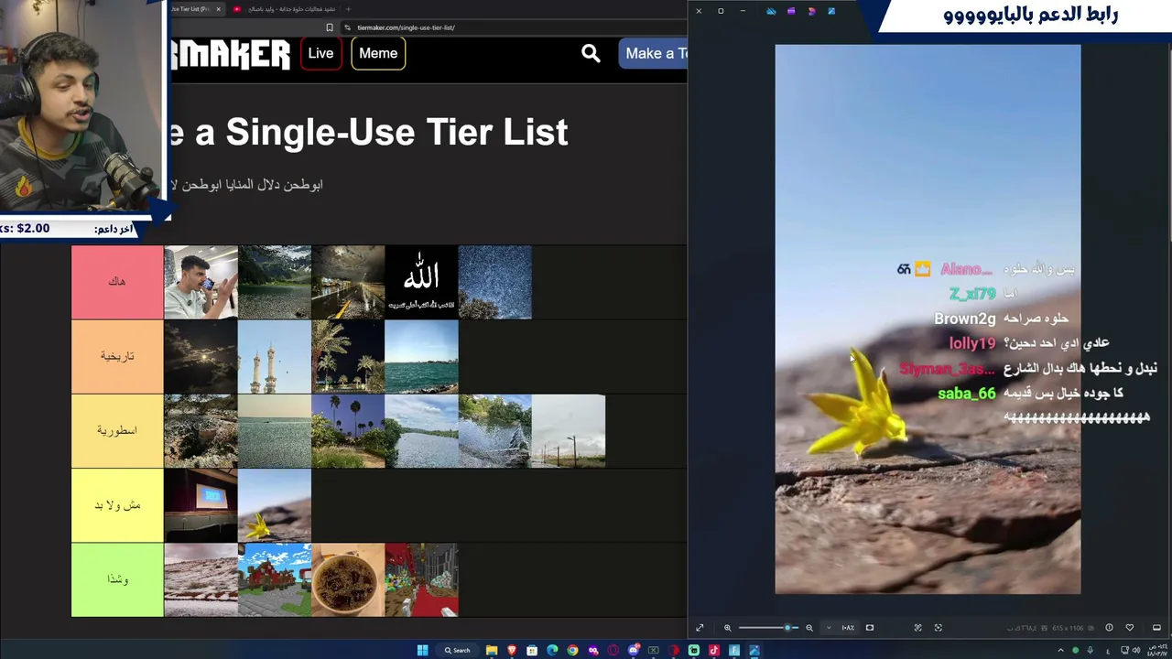Click the tiermaker.com address bar URL
This screenshot has width=1172, height=659.
click(406, 27)
